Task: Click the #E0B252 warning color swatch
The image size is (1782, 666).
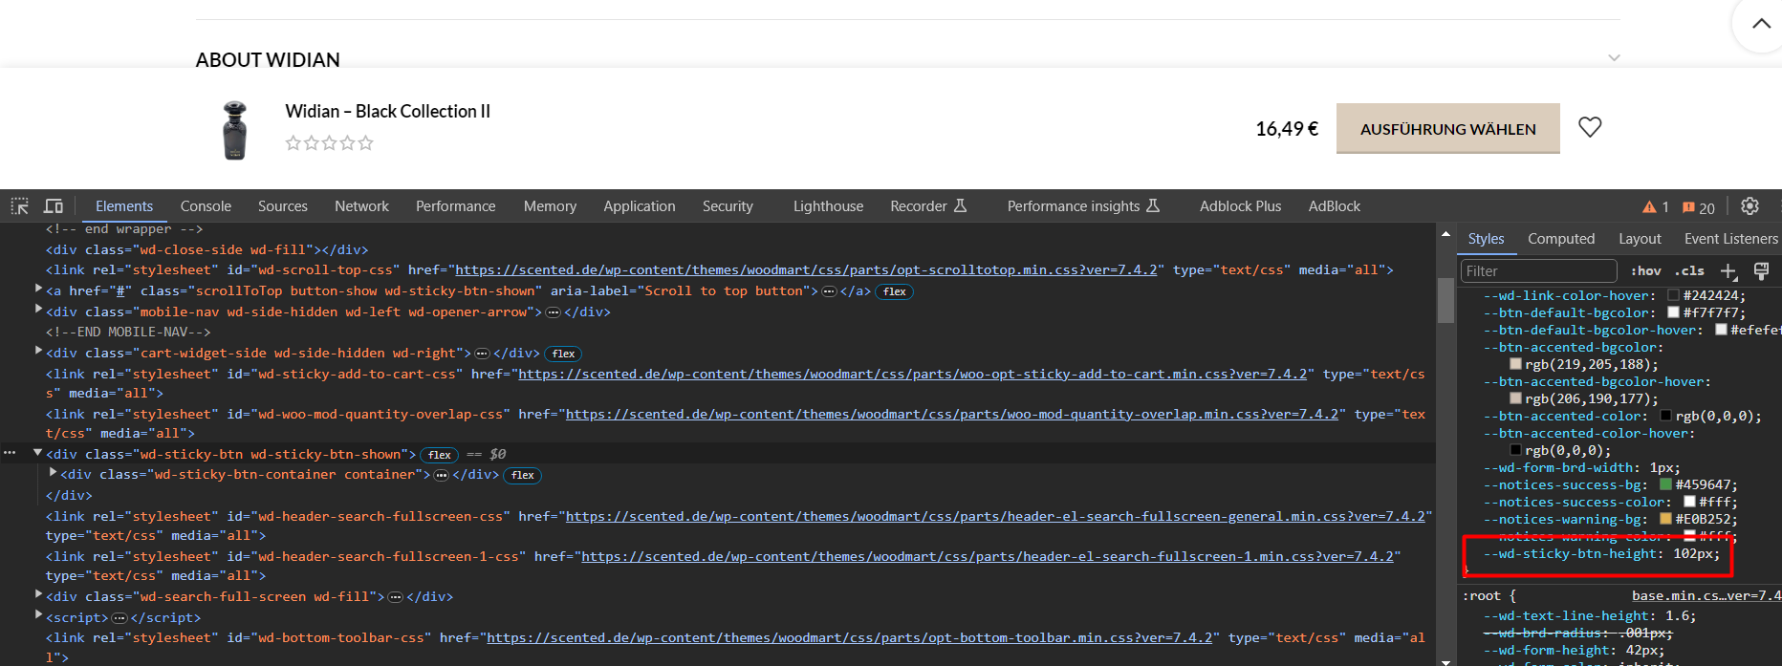Action: (x=1665, y=520)
